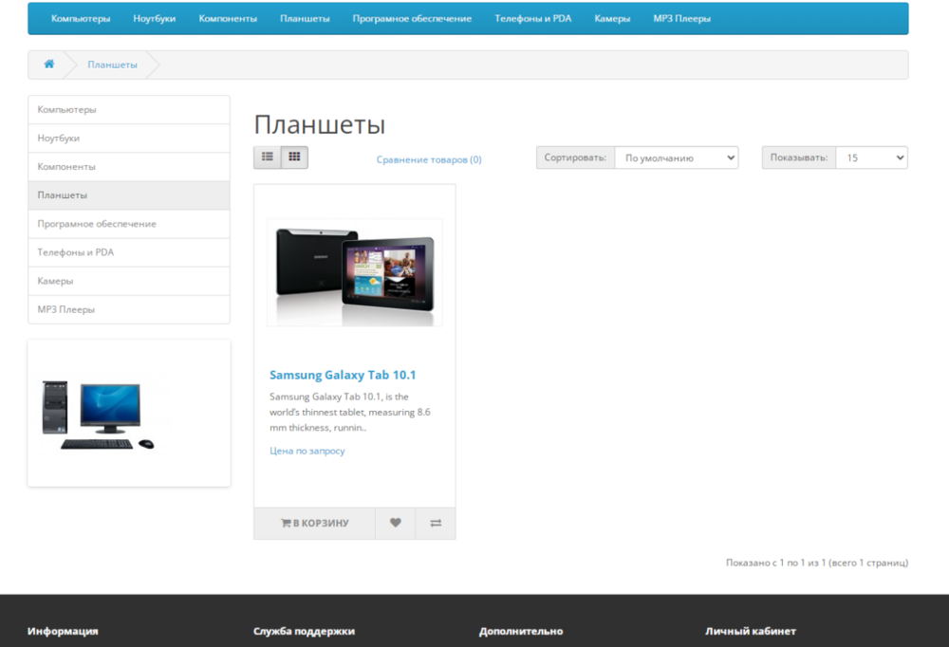This screenshot has width=949, height=647.
Task: Add Samsung Galaxy Tab to wishlist
Action: coord(395,523)
